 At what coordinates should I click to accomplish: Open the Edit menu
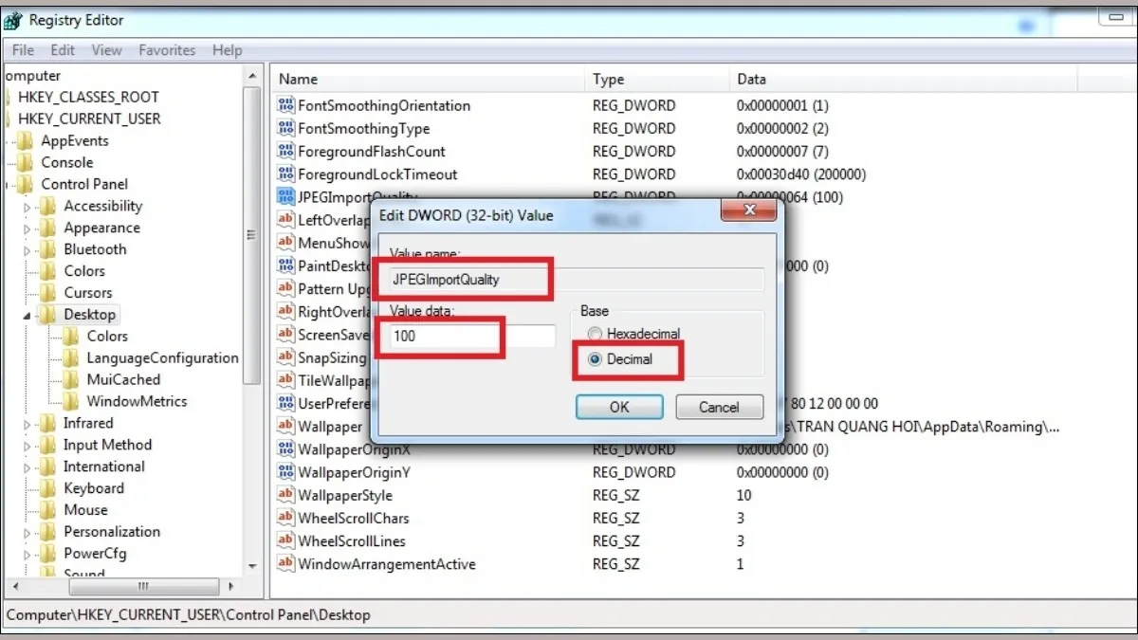click(63, 49)
